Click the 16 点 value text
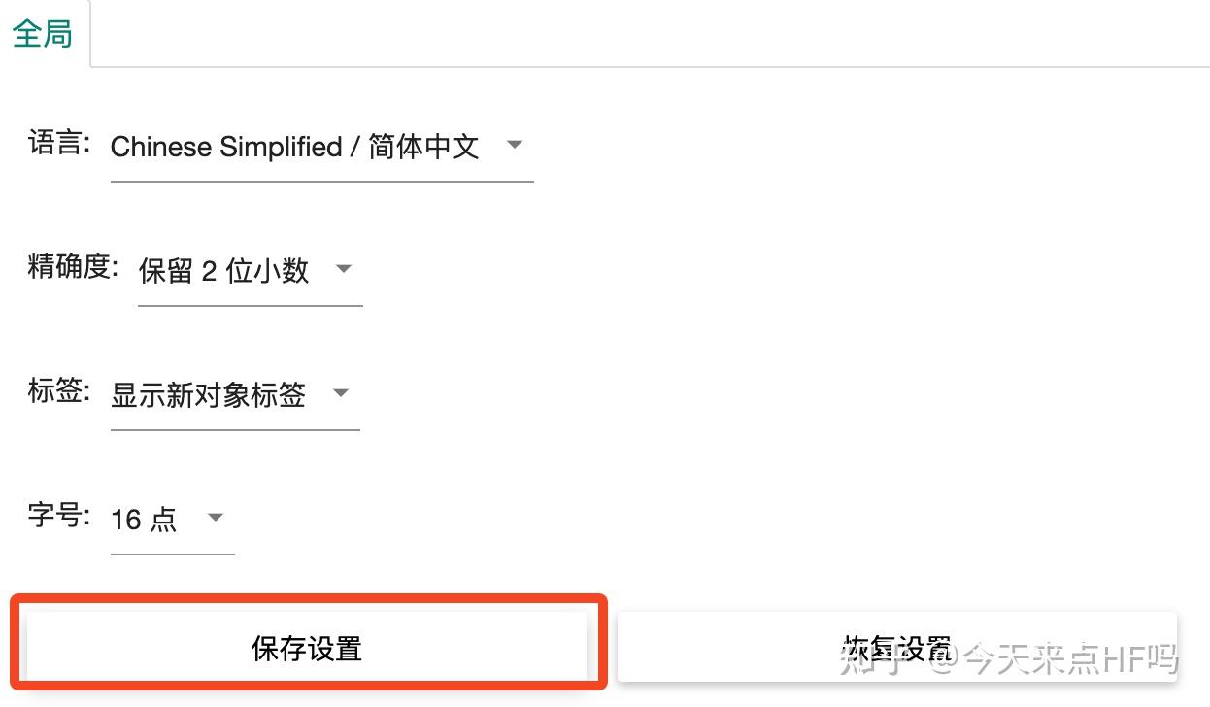This screenshot has width=1210, height=707. pyautogui.click(x=144, y=520)
